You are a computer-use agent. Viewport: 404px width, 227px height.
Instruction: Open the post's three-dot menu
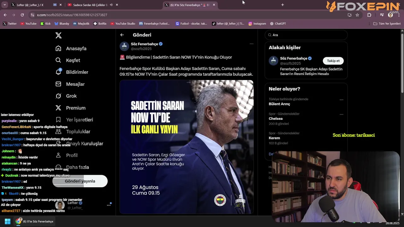pos(252,44)
